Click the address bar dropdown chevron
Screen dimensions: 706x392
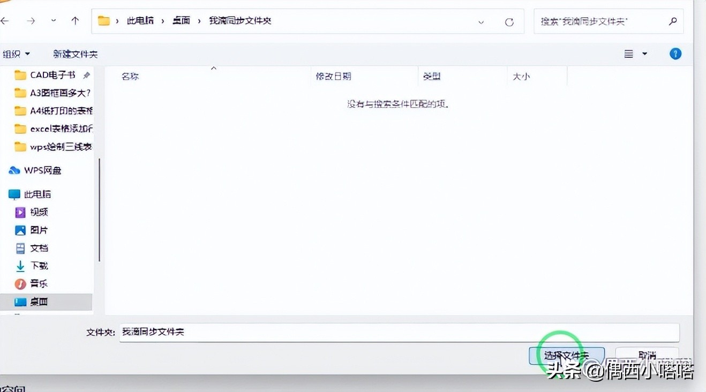[x=481, y=21]
